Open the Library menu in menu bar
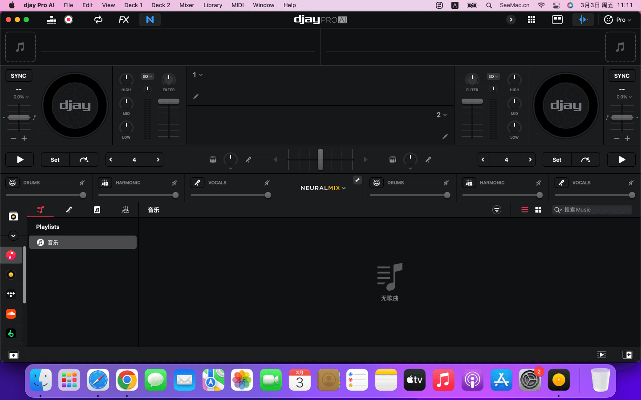 point(213,5)
